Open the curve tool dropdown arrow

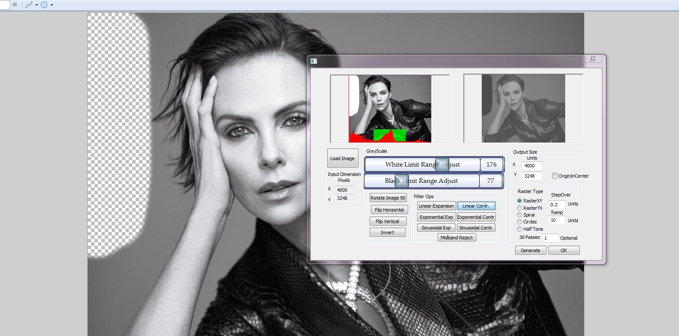pos(37,5)
